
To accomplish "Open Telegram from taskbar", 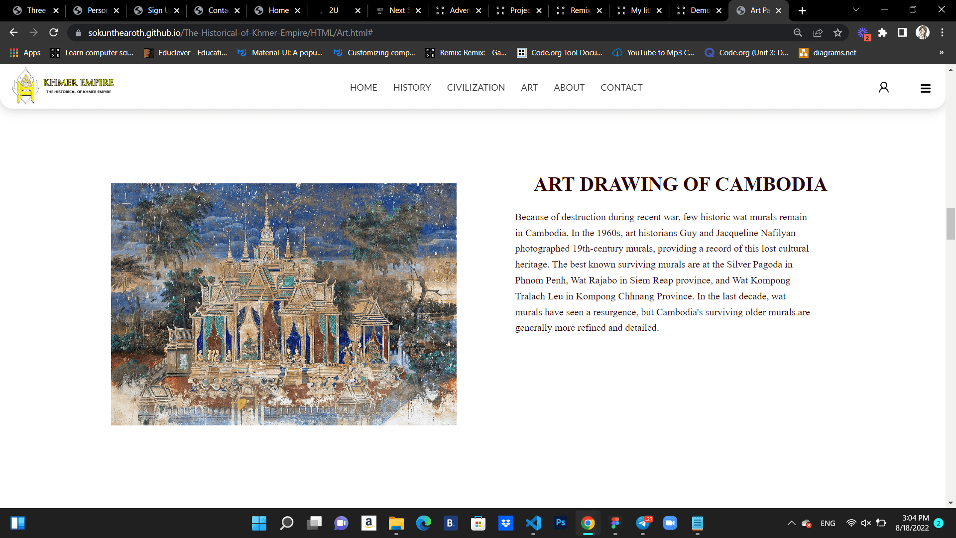I will 643,523.
